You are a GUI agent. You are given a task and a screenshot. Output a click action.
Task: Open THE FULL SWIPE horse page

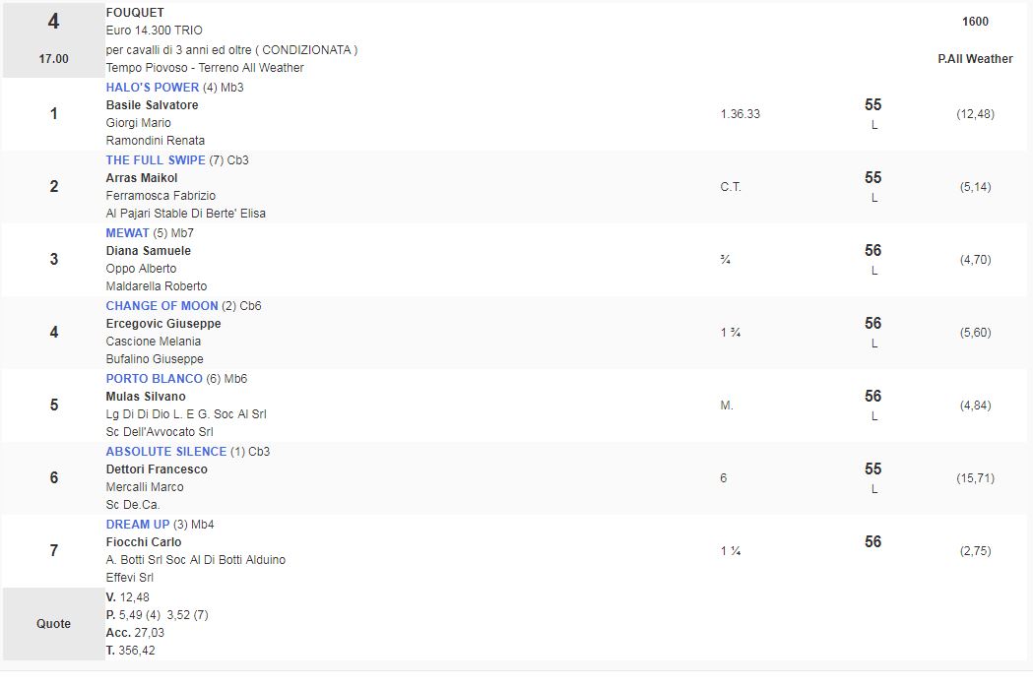point(156,160)
